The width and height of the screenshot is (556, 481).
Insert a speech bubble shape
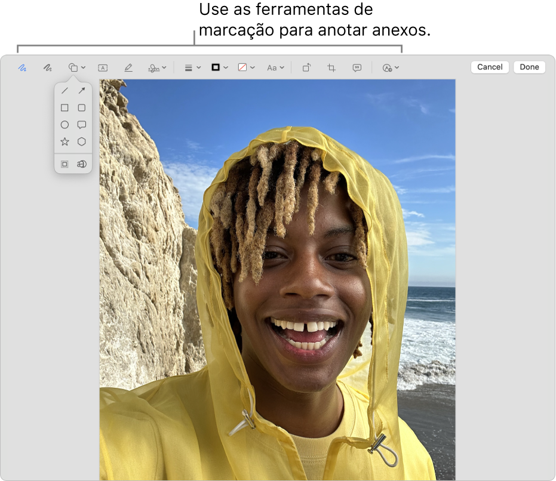point(82,125)
